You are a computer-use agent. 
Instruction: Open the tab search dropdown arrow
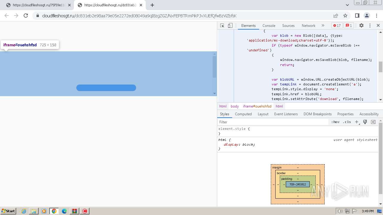[347, 5]
